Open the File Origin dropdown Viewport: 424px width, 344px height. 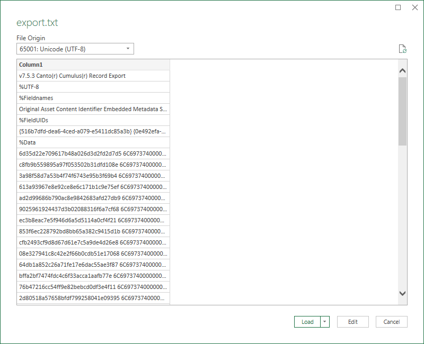[x=128, y=48]
